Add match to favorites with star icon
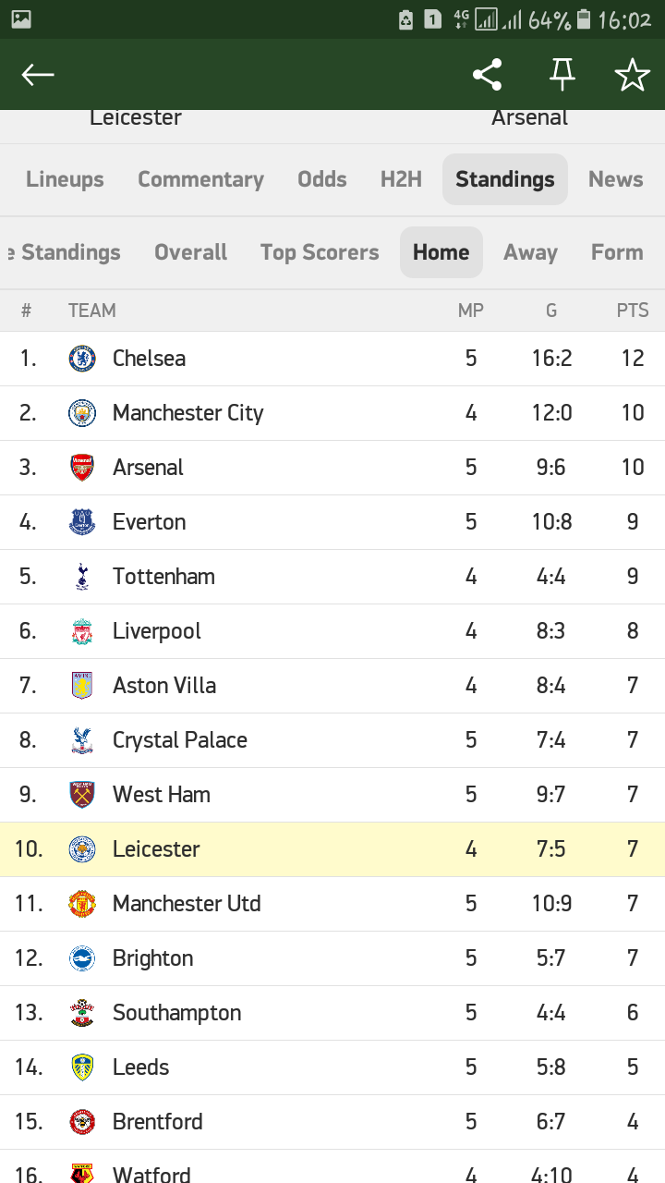665x1183 pixels. (633, 75)
